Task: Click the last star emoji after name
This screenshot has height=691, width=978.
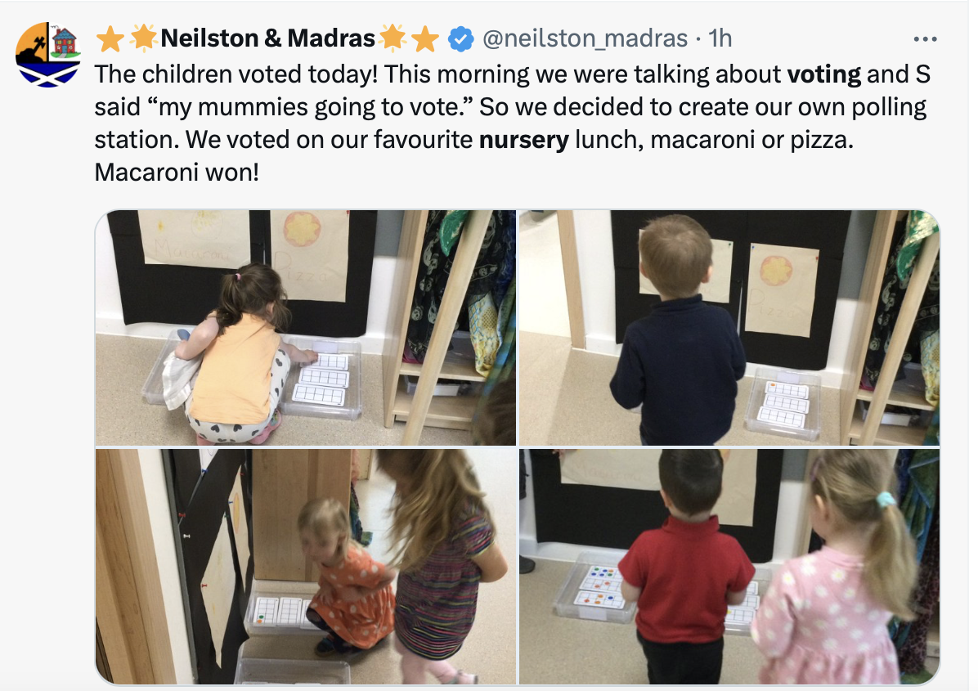Action: point(424,38)
